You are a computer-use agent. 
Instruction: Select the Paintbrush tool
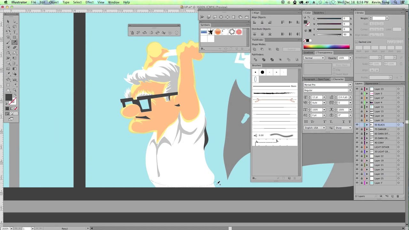tap(8, 42)
